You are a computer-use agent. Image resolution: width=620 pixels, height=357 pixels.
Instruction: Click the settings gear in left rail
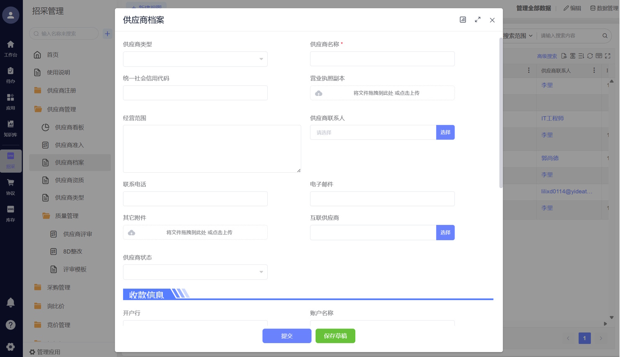pos(10,347)
